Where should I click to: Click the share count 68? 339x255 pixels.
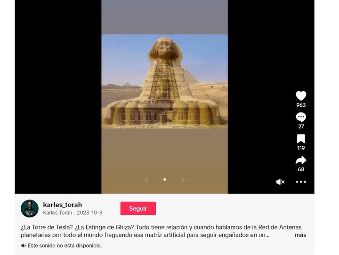[x=301, y=169]
